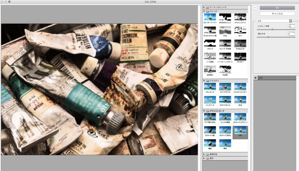This screenshot has height=171, width=299.
Task: Confirm the filter with OK button
Action: (x=277, y=8)
